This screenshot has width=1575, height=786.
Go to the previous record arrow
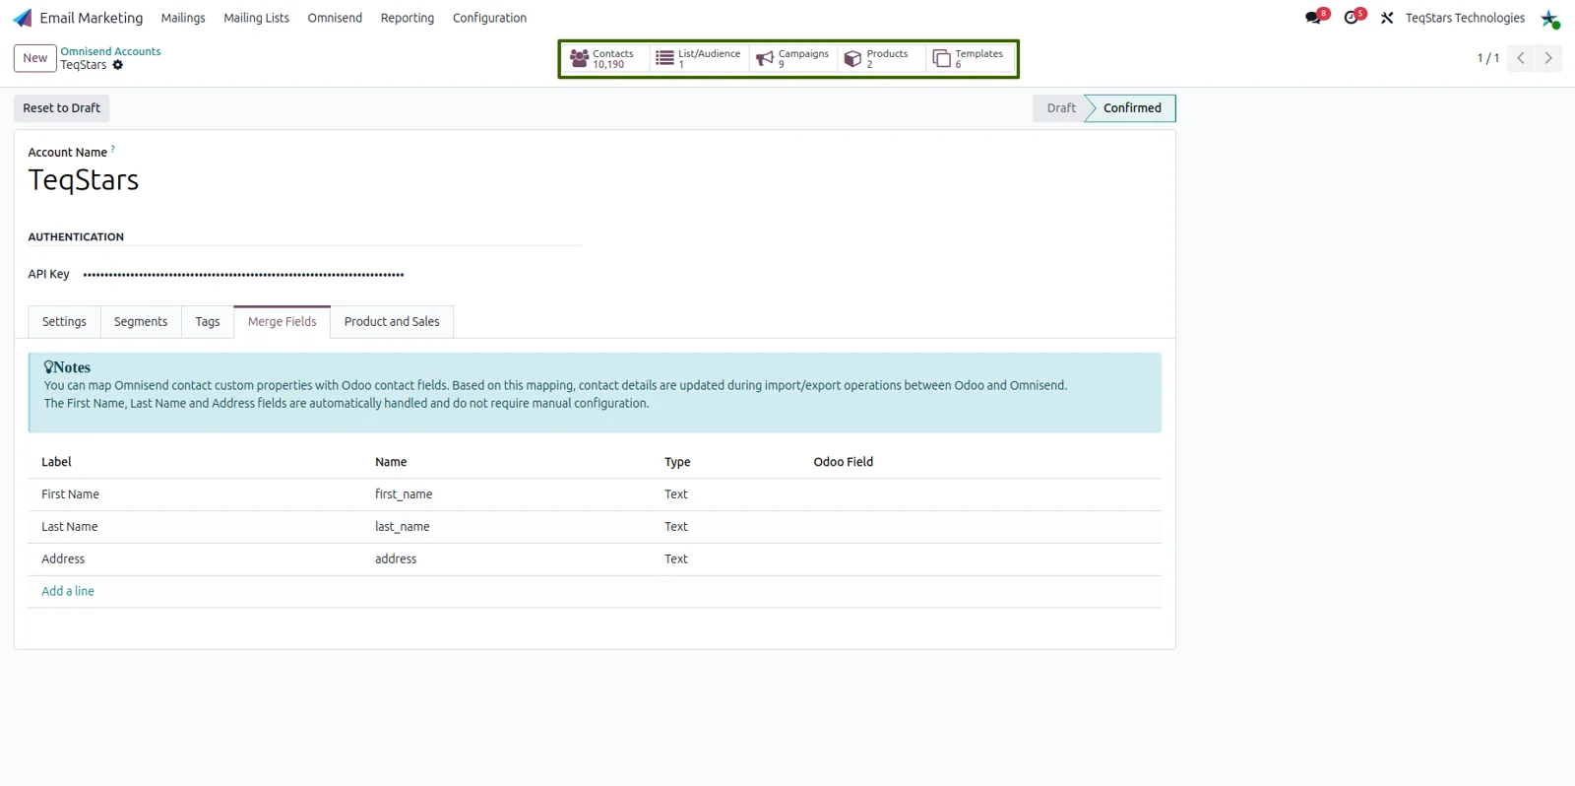tap(1521, 58)
